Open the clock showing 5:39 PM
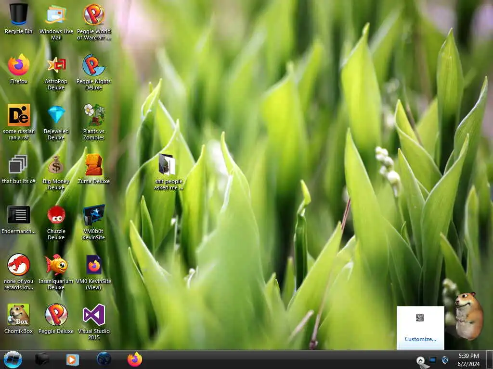 [468, 360]
